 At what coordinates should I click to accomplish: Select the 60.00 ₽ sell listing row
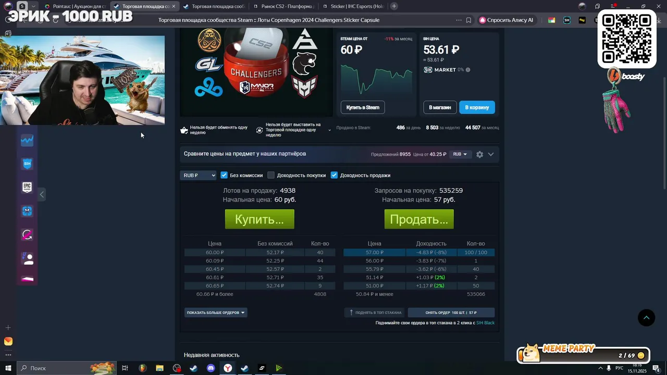click(x=259, y=252)
